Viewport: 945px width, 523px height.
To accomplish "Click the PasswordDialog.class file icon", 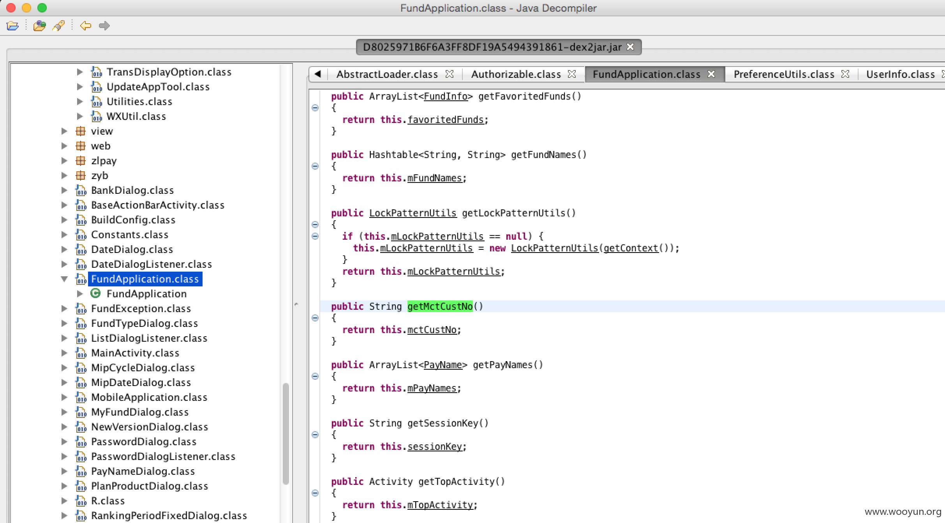I will 81,442.
